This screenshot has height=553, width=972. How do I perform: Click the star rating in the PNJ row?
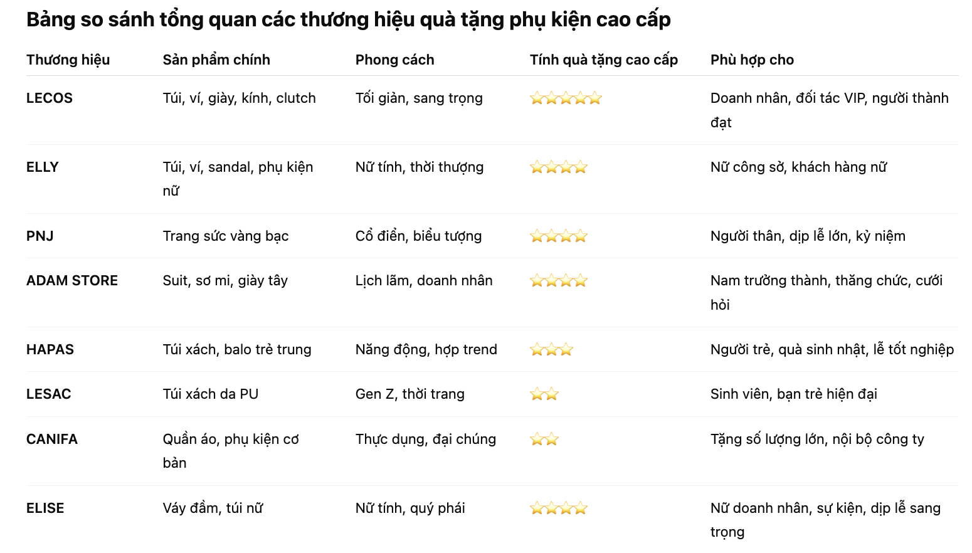click(x=558, y=236)
